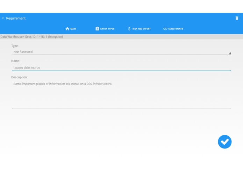
Task: Click the Description: label
Action: (19, 77)
